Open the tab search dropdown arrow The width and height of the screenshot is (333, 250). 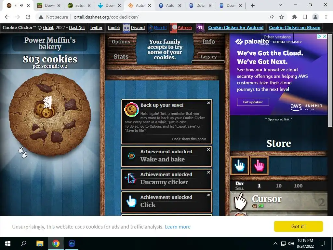click(281, 5)
